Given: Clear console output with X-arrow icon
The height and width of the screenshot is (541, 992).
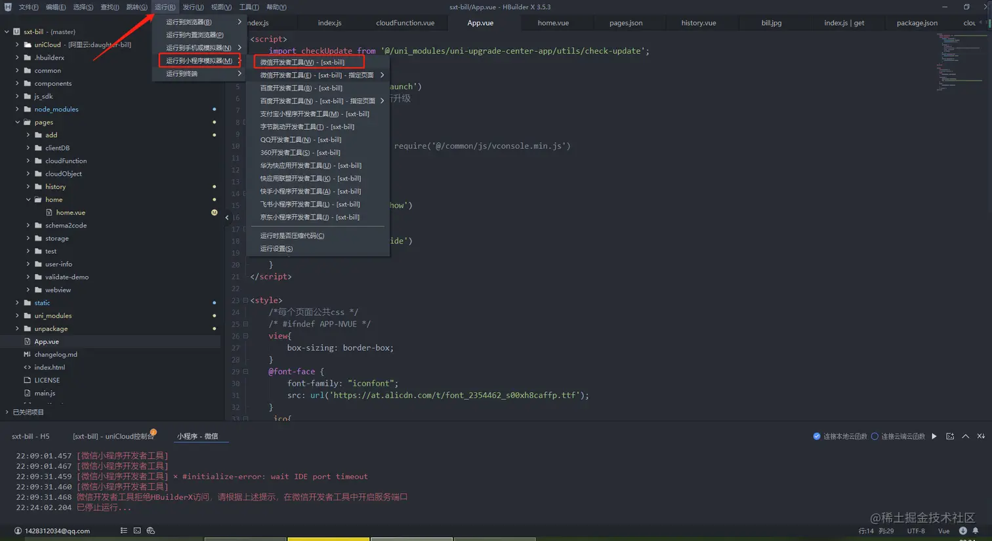Looking at the screenshot, I should pyautogui.click(x=981, y=437).
